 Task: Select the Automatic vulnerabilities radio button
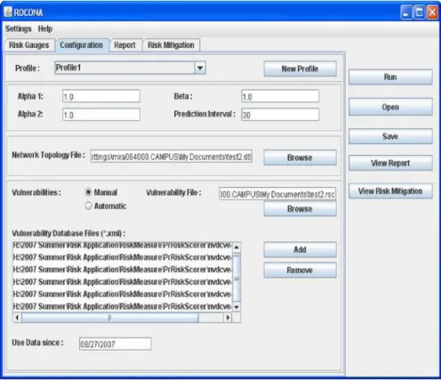click(x=88, y=206)
